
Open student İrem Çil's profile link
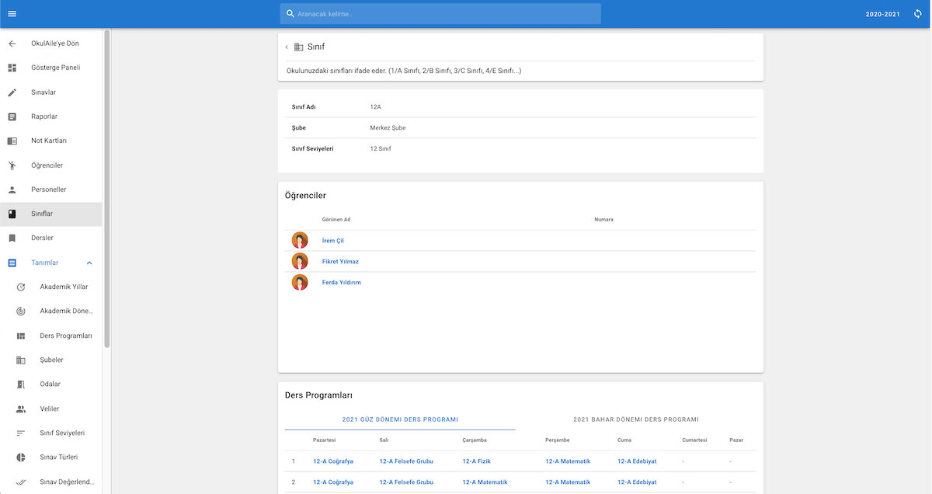tap(333, 241)
